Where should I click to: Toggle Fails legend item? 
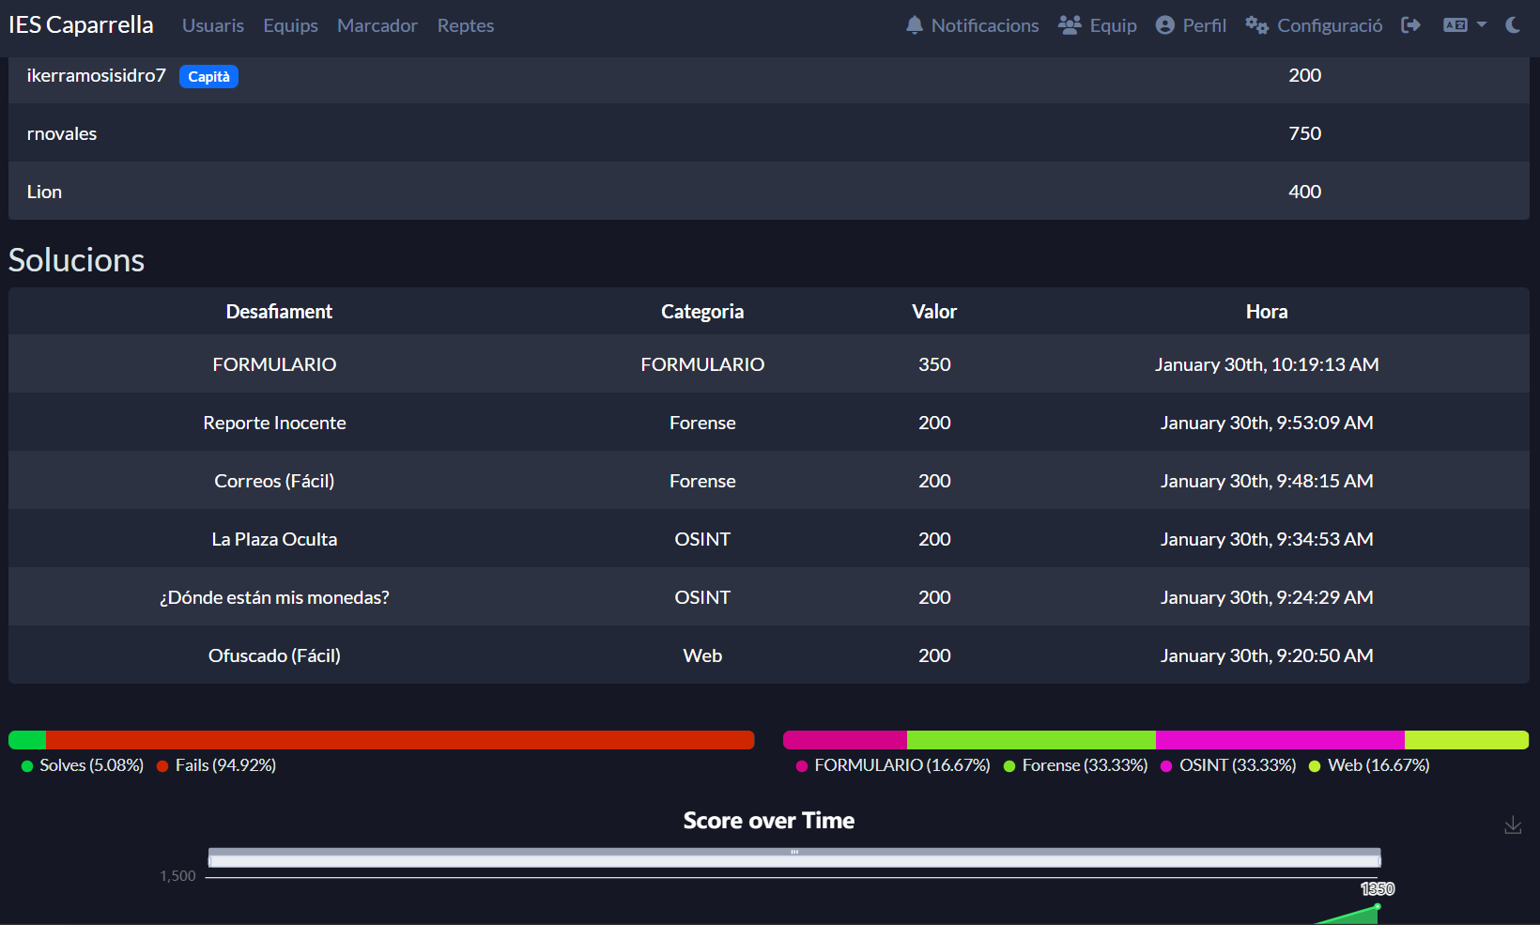[x=217, y=765]
